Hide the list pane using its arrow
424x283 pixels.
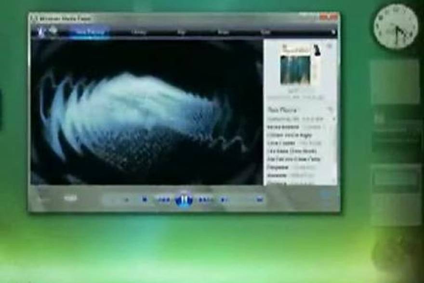pyautogui.click(x=330, y=46)
